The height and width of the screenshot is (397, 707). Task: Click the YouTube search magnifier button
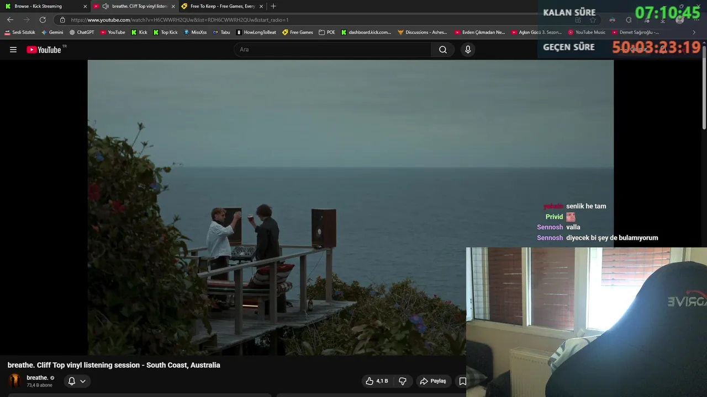point(443,50)
